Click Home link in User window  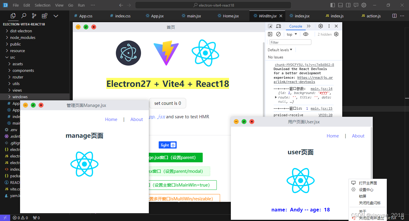click(x=333, y=136)
